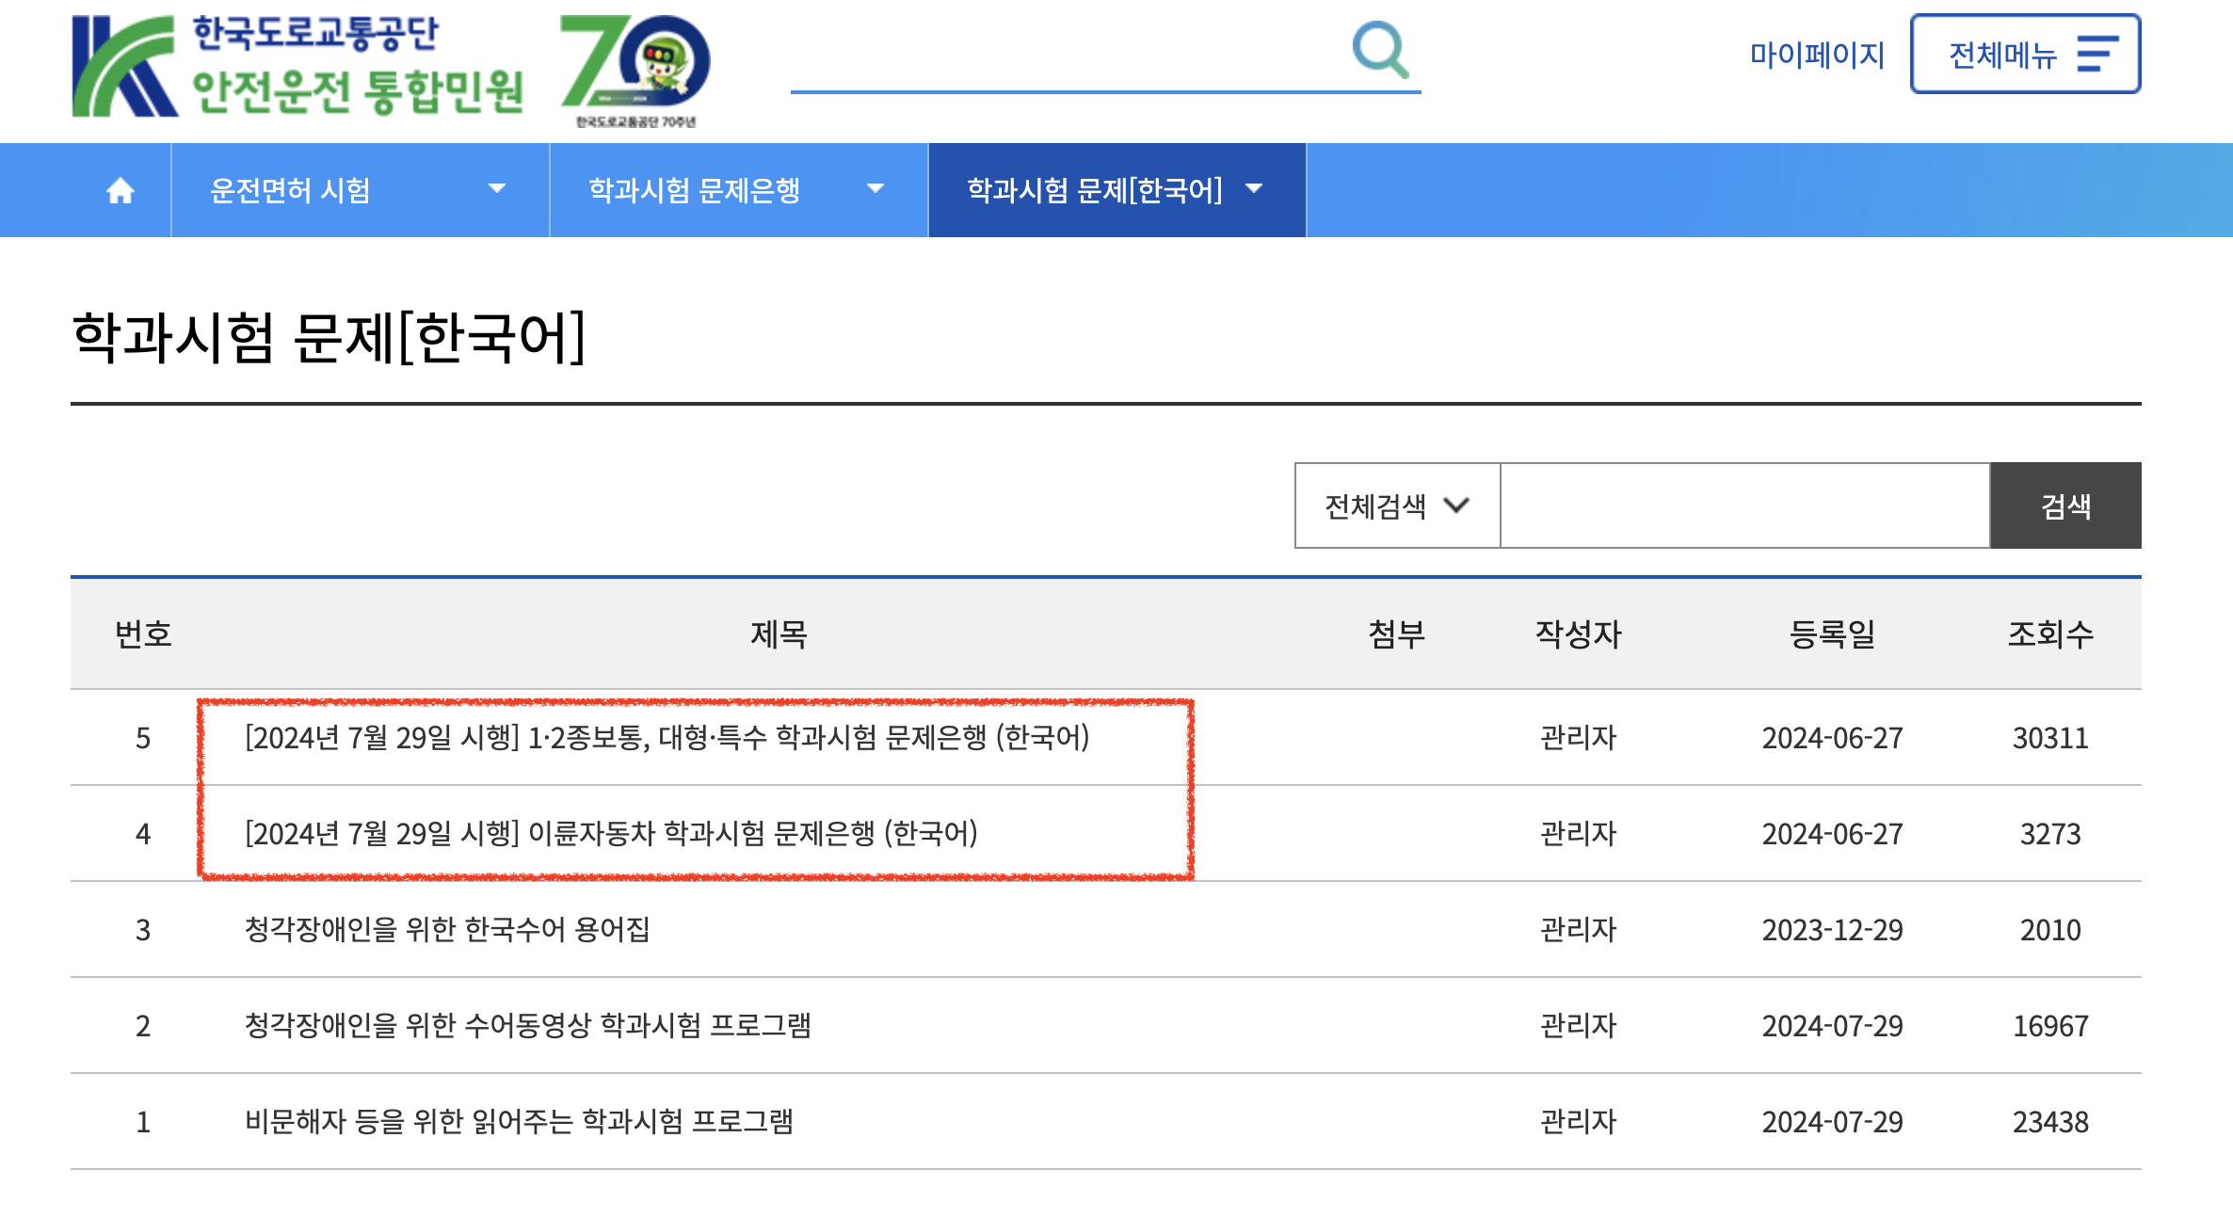The width and height of the screenshot is (2233, 1218).
Task: Click the board search text field
Action: click(x=1743, y=505)
